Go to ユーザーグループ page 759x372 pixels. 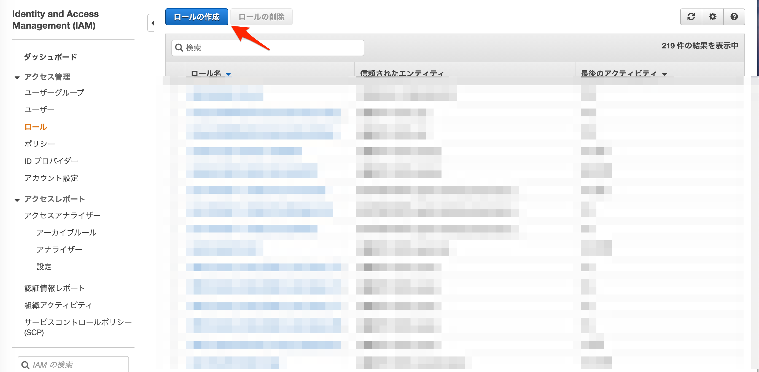tap(54, 93)
